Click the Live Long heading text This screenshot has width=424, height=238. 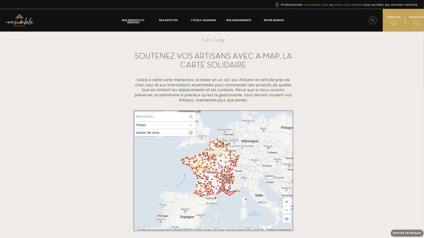click(x=213, y=40)
